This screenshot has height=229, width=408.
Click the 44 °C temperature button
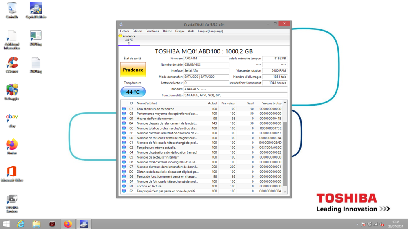(x=133, y=92)
